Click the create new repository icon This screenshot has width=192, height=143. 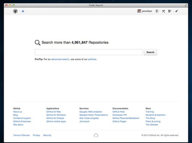157,11
